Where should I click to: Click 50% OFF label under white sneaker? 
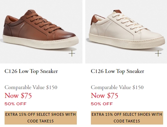[102, 104]
